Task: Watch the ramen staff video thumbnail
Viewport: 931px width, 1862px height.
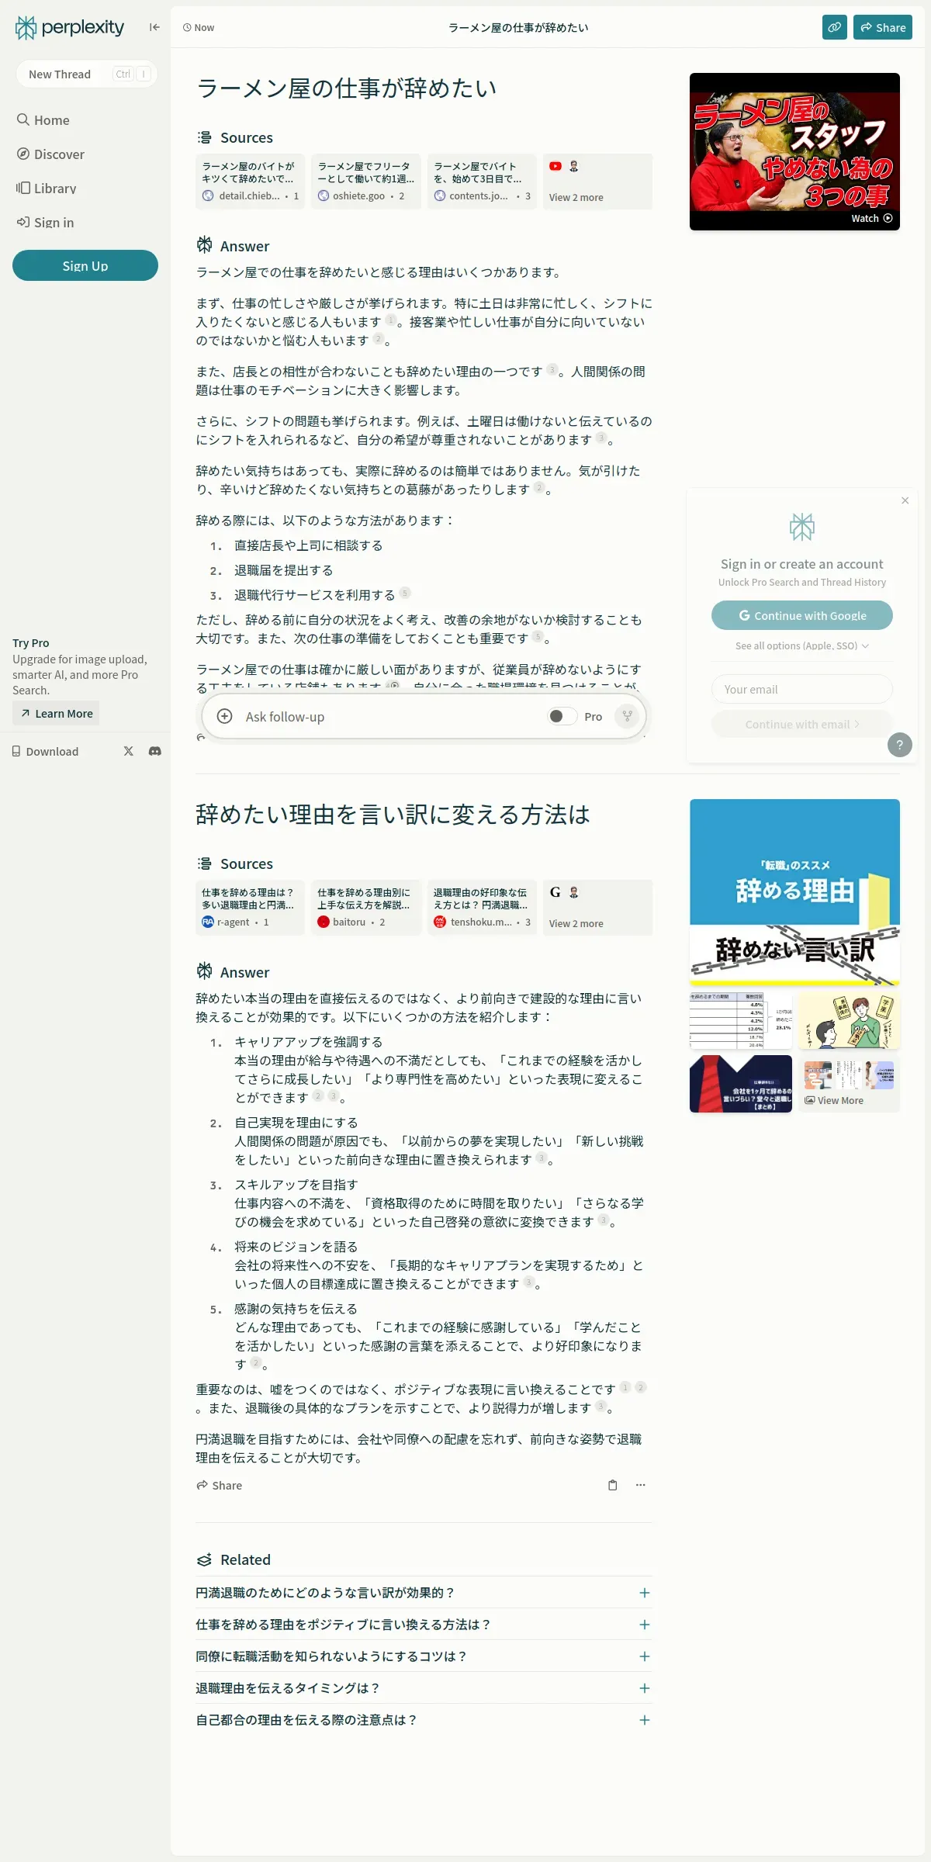Action: [794, 151]
